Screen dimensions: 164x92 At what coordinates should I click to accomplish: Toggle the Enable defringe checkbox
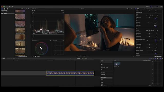click(x=156, y=12)
